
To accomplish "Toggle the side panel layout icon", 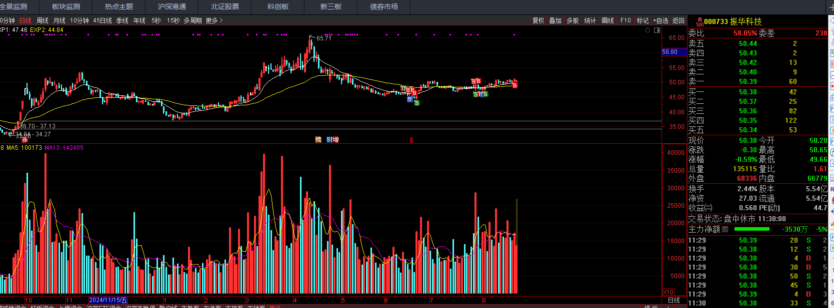I will coord(657,30).
